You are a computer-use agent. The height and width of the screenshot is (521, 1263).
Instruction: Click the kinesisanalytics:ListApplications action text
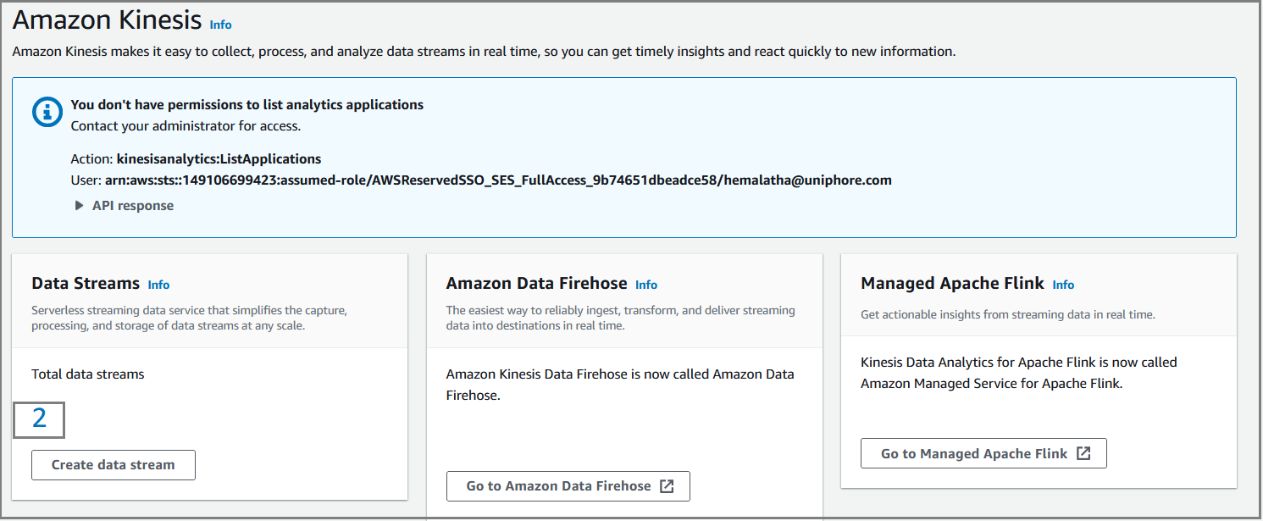[x=219, y=158]
